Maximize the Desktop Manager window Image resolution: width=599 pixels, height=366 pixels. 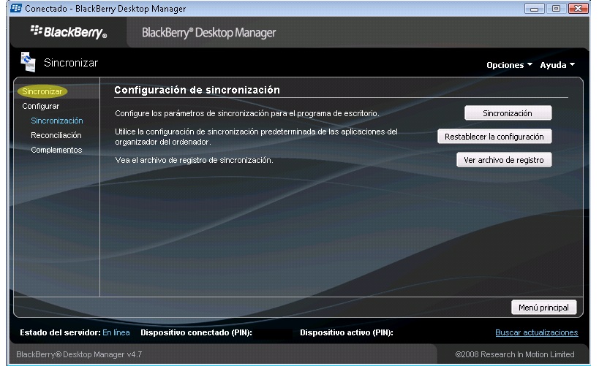556,8
